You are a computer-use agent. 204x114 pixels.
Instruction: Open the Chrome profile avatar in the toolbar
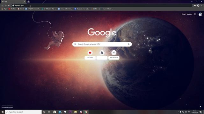(x=198, y=6)
